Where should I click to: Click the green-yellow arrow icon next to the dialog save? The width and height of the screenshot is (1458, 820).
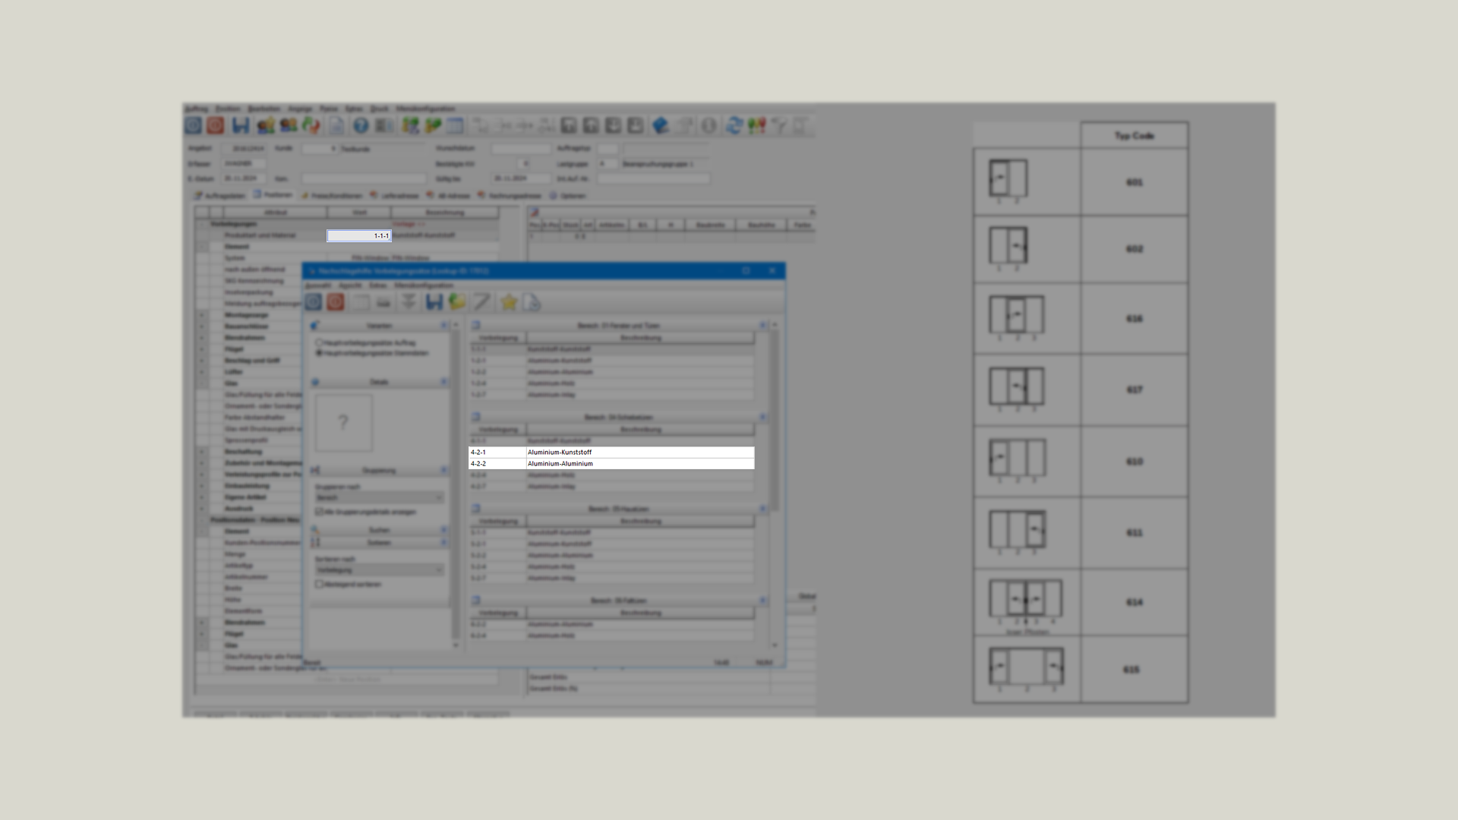(457, 302)
